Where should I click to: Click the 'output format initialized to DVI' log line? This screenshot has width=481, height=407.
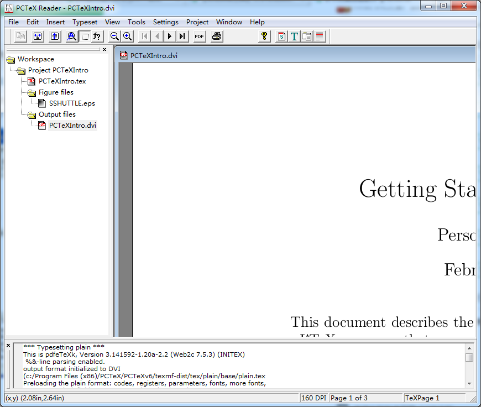72,369
